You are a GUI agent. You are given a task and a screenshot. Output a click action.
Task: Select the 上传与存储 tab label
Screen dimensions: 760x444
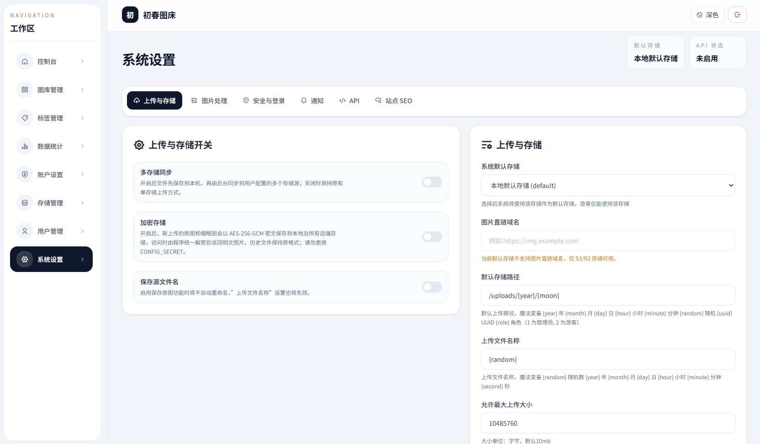[x=160, y=101]
